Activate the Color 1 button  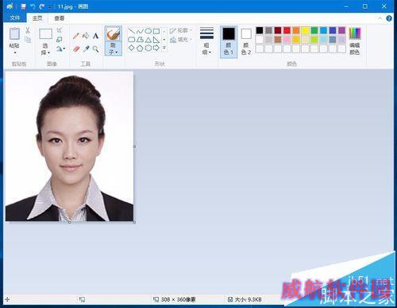coord(229,41)
